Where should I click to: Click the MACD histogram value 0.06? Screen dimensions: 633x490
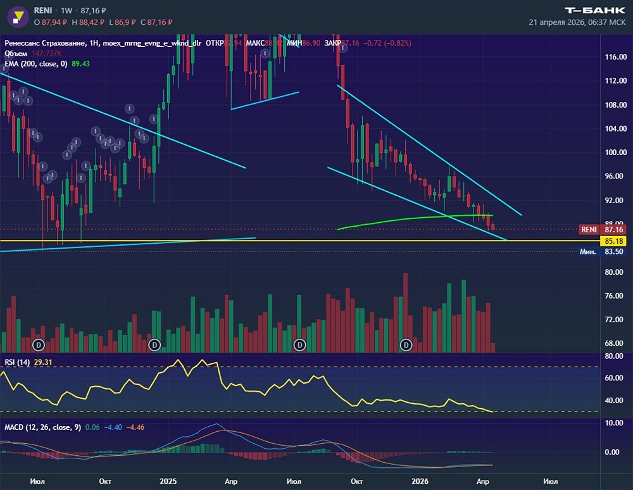tap(92, 427)
